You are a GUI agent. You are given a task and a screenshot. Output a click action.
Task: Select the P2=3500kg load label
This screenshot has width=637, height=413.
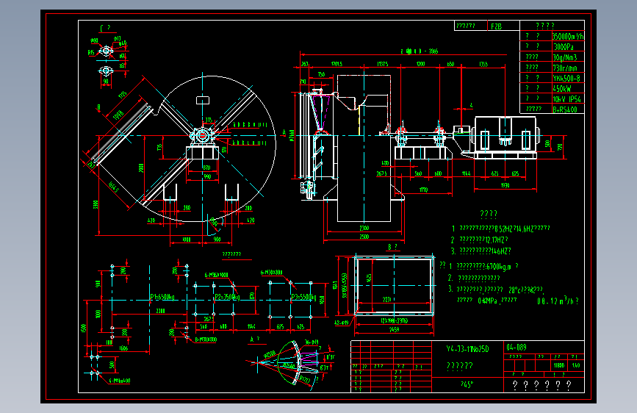pyautogui.click(x=227, y=297)
